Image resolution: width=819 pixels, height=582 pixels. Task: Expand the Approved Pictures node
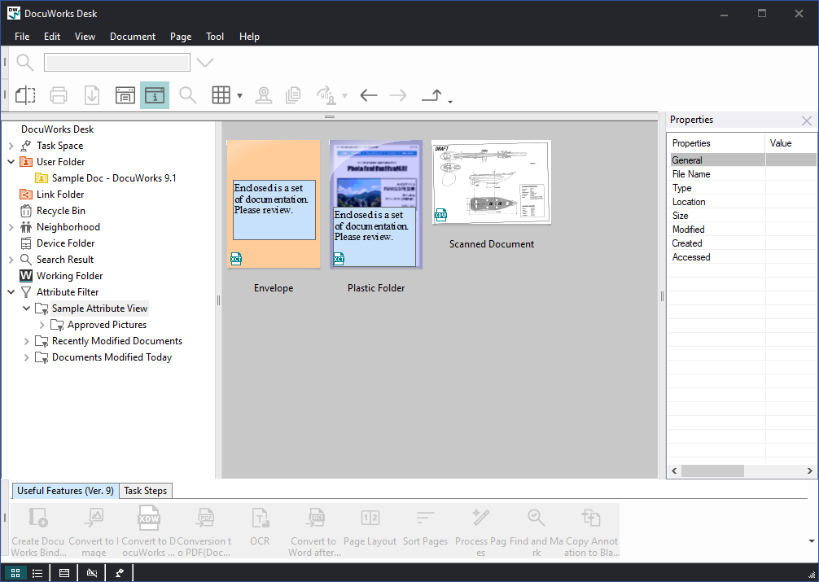[42, 325]
